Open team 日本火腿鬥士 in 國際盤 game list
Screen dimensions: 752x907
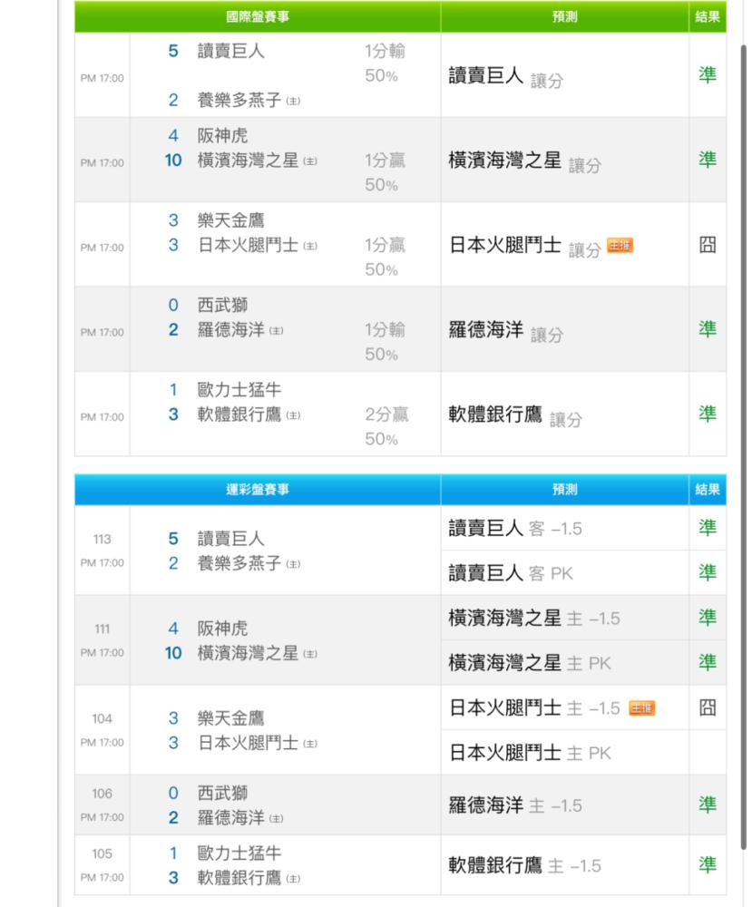[248, 245]
